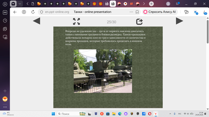Open the sidebar screenshot tool icon
Image resolution: width=209 pixels, height=117 pixels.
(5, 37)
